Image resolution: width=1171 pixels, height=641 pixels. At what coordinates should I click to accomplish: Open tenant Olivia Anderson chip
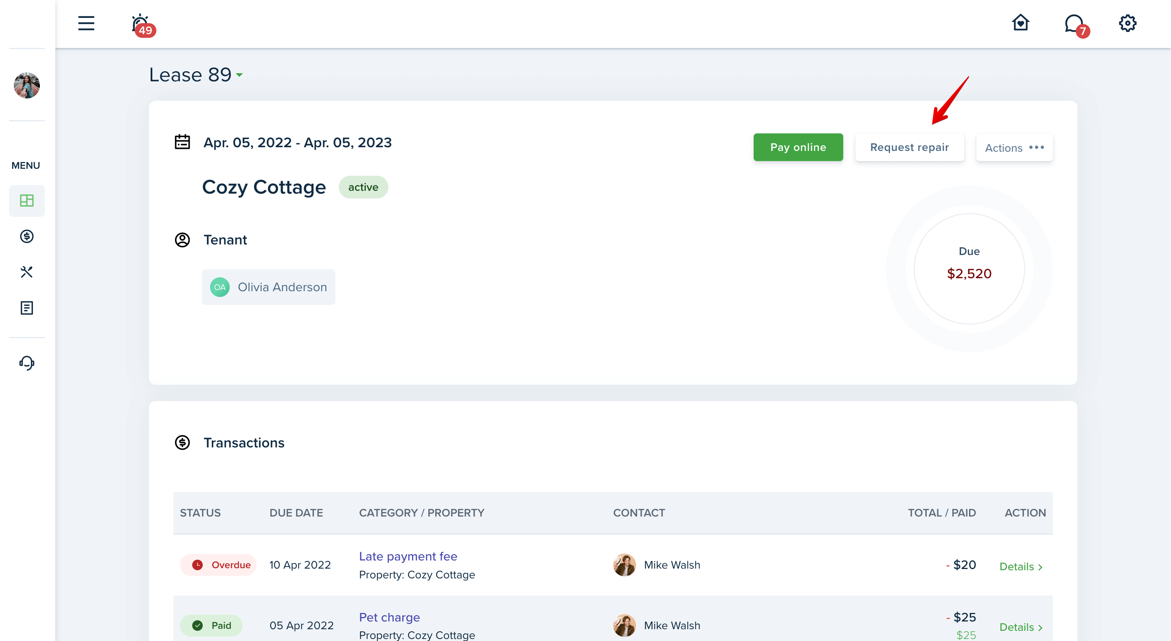click(269, 287)
